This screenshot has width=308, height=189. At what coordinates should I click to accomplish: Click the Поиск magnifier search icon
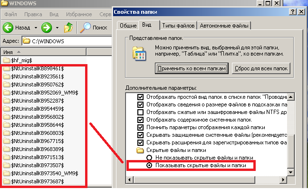(x=85, y=28)
